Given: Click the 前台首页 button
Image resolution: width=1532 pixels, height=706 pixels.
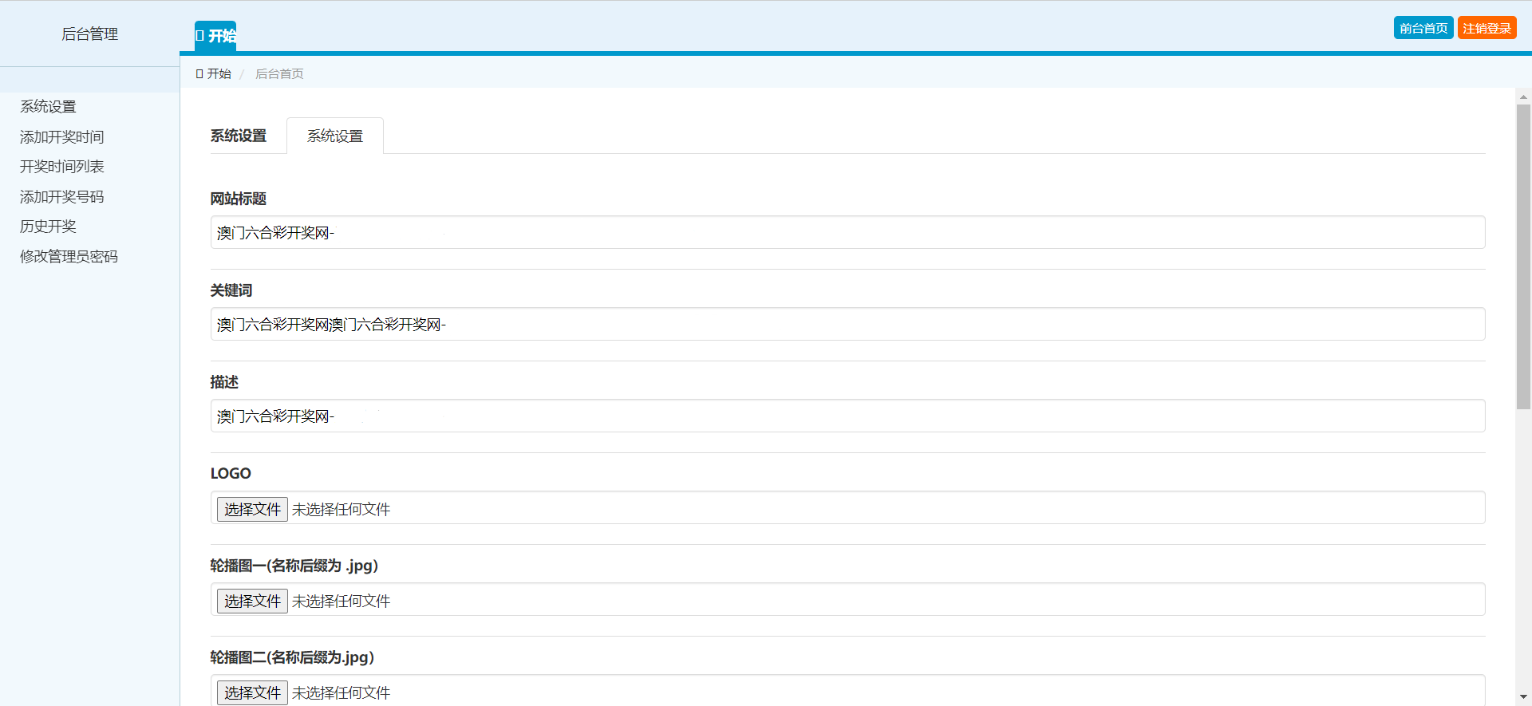Looking at the screenshot, I should tap(1423, 28).
